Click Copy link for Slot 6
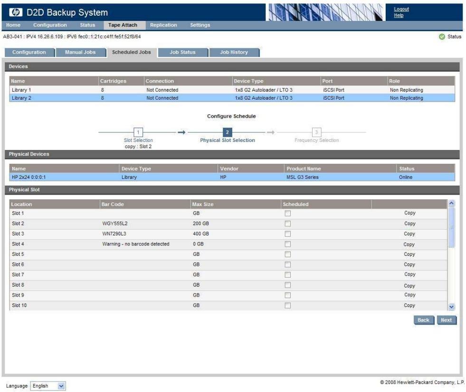Screen dimensions: 466x392 pyautogui.click(x=409, y=264)
